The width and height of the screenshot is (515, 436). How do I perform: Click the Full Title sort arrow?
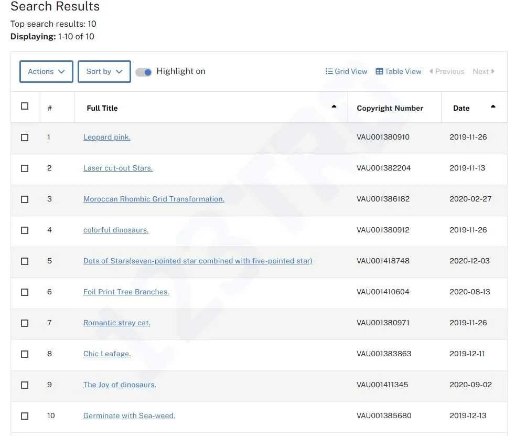click(x=334, y=107)
